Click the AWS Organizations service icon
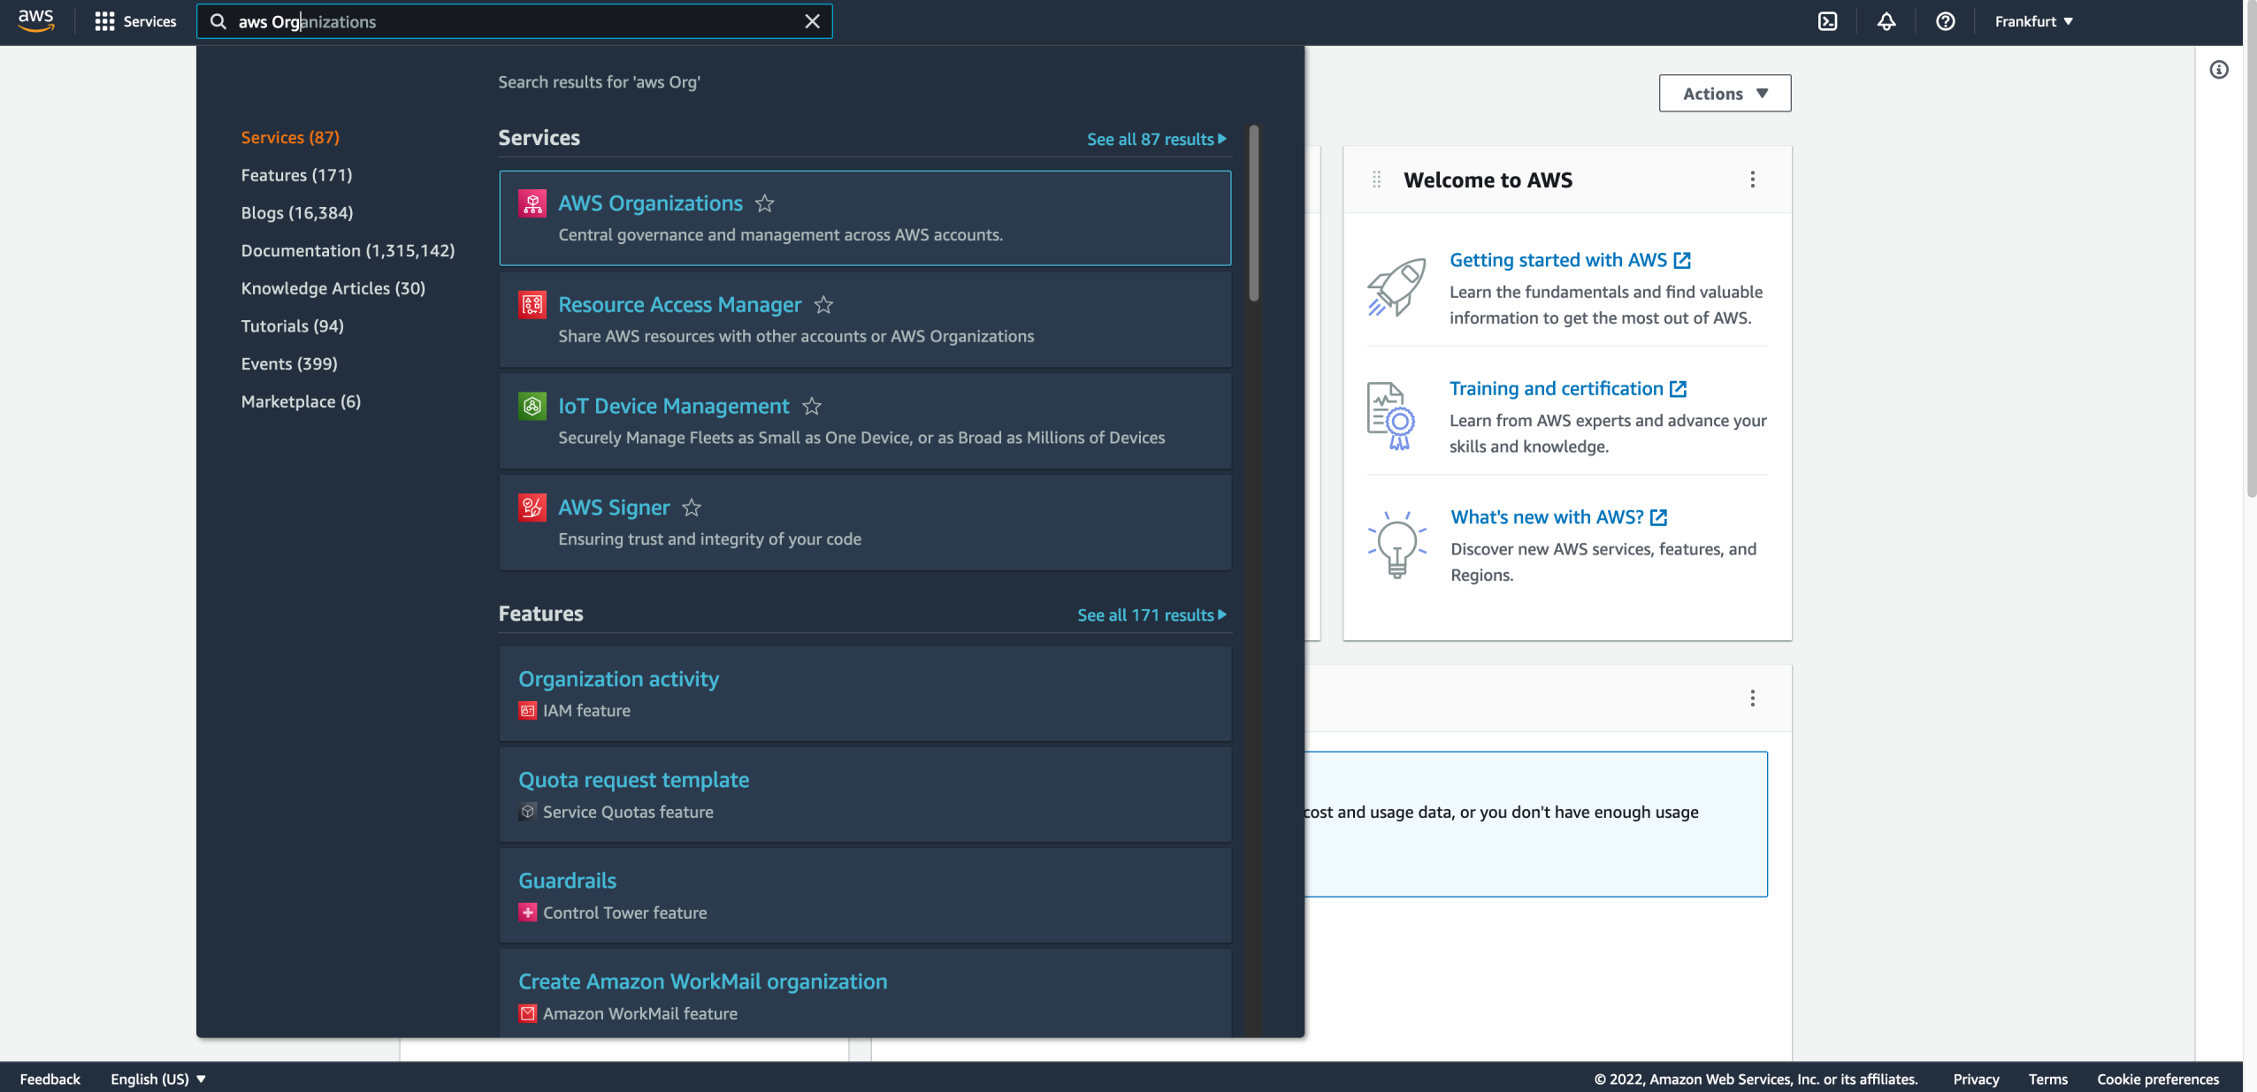Screen dimensions: 2257x1092 click(532, 203)
